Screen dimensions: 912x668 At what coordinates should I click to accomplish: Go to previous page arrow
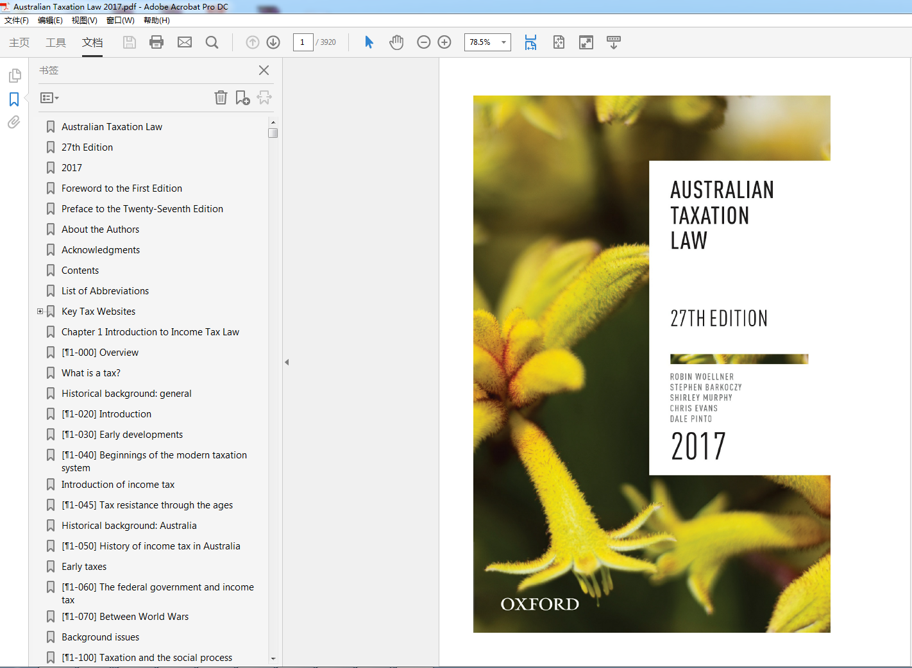(253, 42)
